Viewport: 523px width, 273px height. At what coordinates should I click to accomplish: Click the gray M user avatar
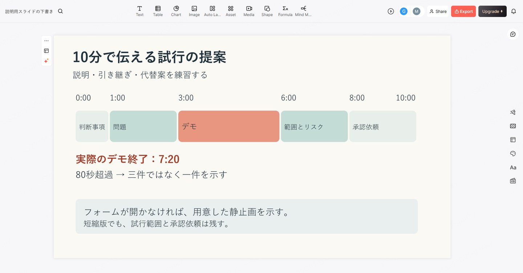[417, 11]
